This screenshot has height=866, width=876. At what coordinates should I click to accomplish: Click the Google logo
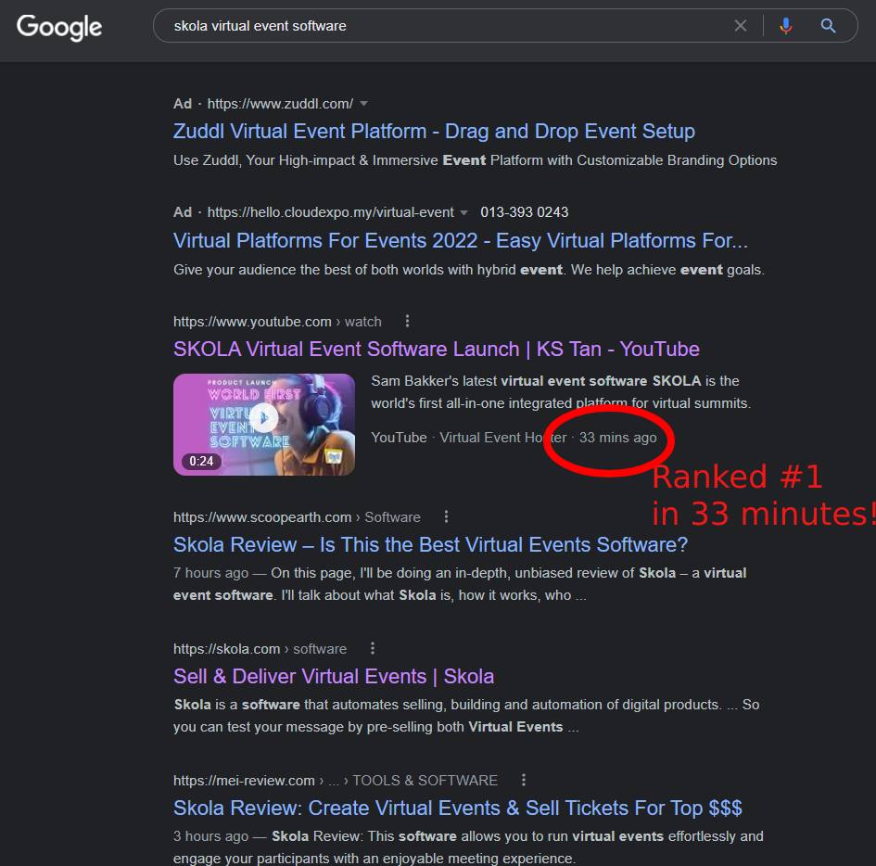[59, 27]
